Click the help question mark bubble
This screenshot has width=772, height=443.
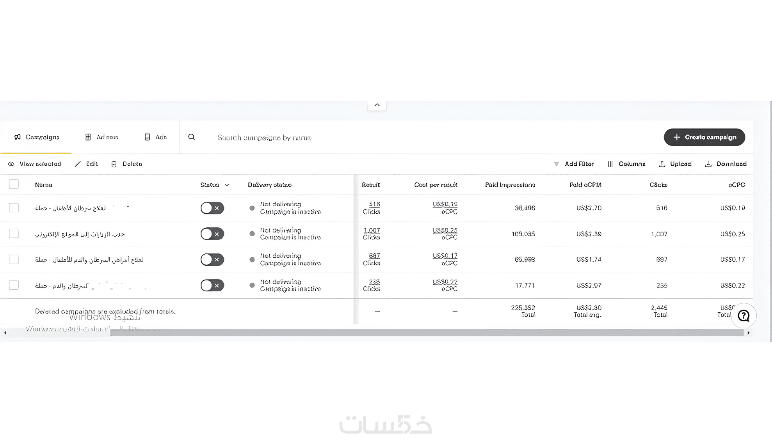[744, 315]
